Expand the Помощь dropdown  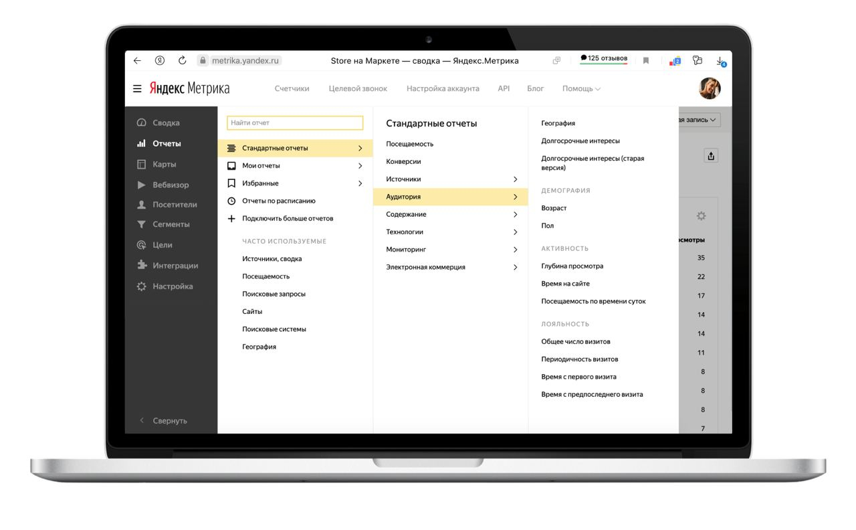pyautogui.click(x=581, y=88)
